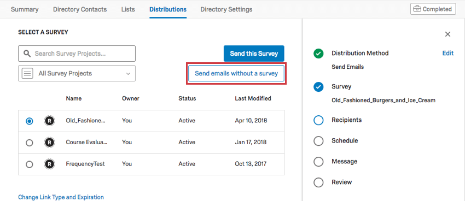Screen dimensions: 465x201
Task: Select the Course Evaluation radio button
Action: [x=30, y=143]
